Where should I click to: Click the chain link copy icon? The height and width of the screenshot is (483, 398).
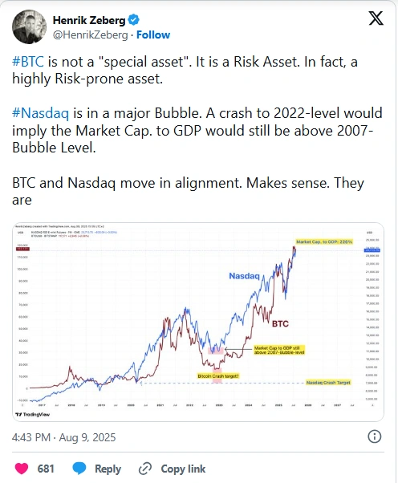(x=145, y=469)
